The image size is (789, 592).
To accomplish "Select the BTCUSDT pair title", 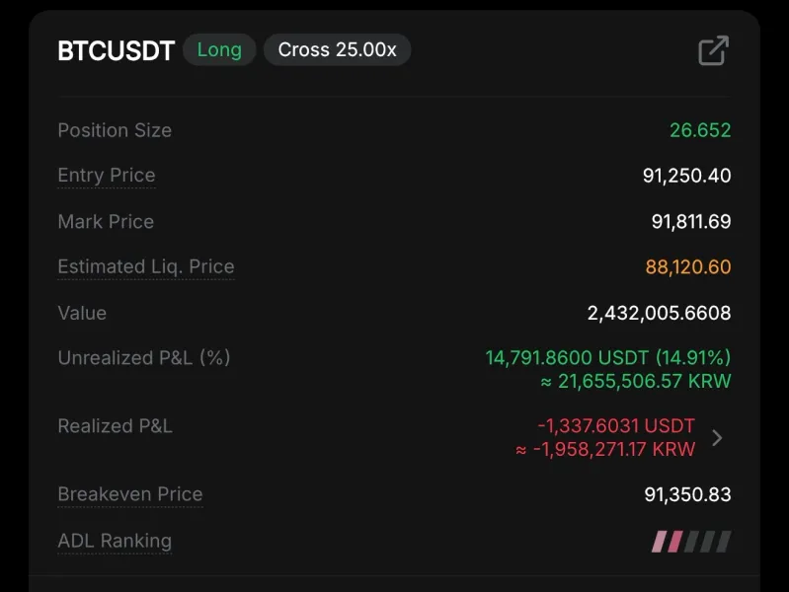I will tap(116, 51).
